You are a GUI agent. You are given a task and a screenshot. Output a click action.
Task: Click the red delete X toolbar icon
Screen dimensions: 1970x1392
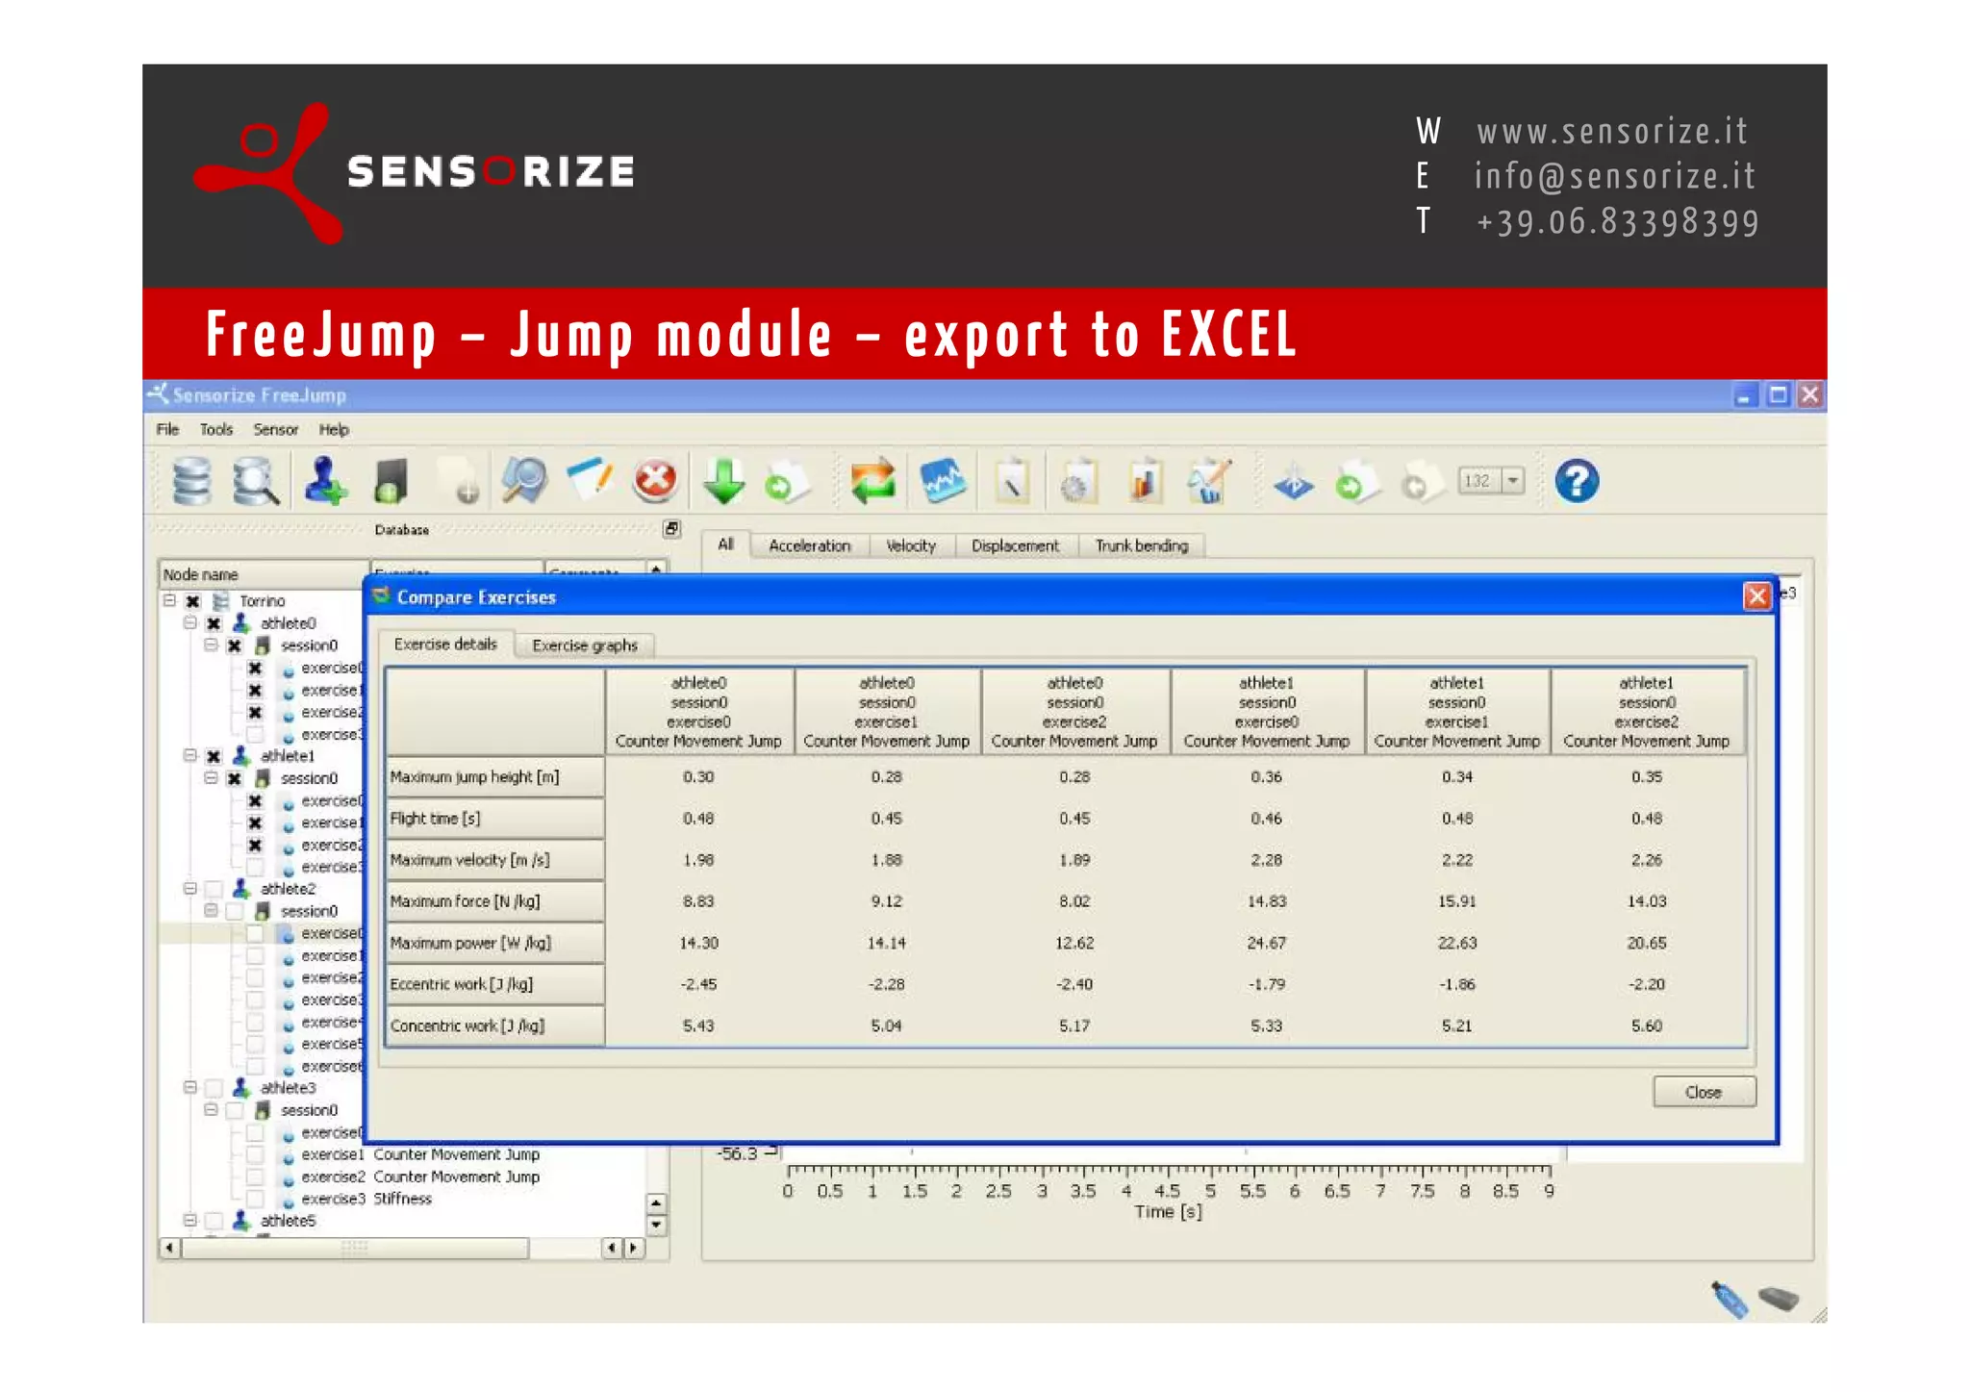pos(655,480)
